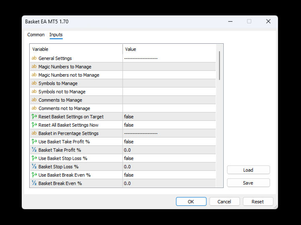The image size is (301, 225).
Task: Click the 'ab' icon beside General Settings
Action: [34, 58]
